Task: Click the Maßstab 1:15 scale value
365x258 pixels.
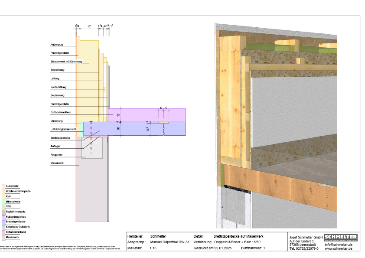Action: pos(153,248)
